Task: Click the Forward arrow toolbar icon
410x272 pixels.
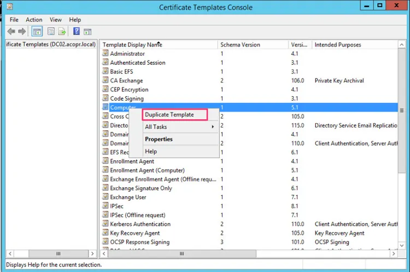Action: (x=22, y=32)
